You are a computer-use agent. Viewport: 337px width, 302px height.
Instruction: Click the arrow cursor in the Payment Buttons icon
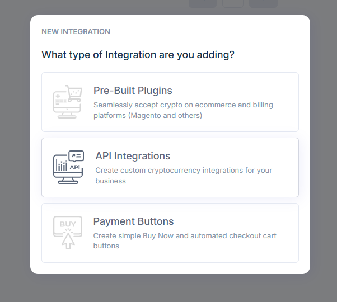tap(68, 240)
